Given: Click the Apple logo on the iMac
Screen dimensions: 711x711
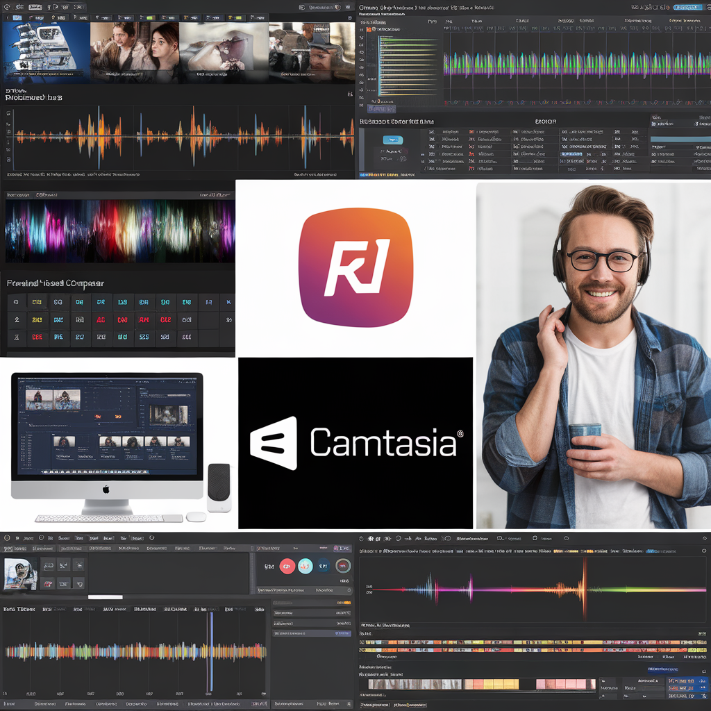Looking at the screenshot, I should tap(106, 490).
